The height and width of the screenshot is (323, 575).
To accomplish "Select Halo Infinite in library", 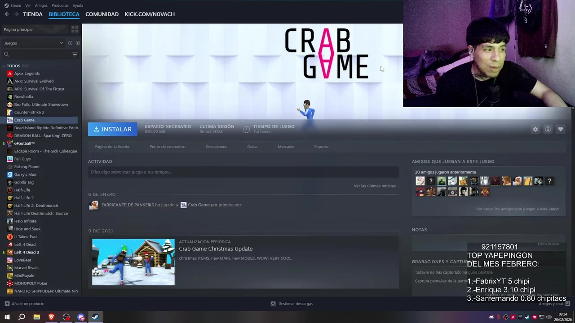I will (x=25, y=221).
